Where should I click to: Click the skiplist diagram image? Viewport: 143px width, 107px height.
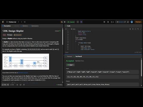coord(26,62)
